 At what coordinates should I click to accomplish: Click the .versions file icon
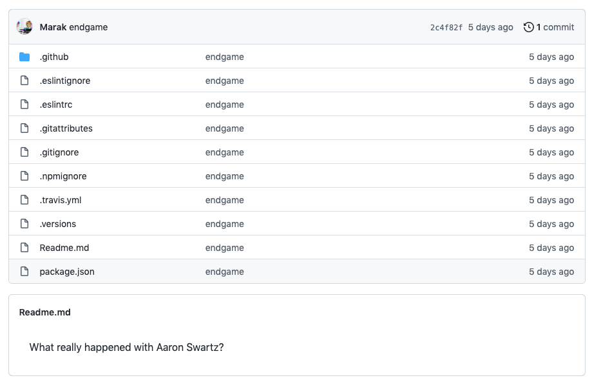(24, 224)
